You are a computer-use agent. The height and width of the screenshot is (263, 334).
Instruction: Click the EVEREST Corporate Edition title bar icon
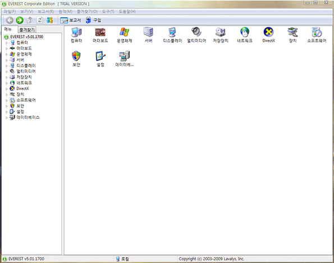click(x=4, y=4)
